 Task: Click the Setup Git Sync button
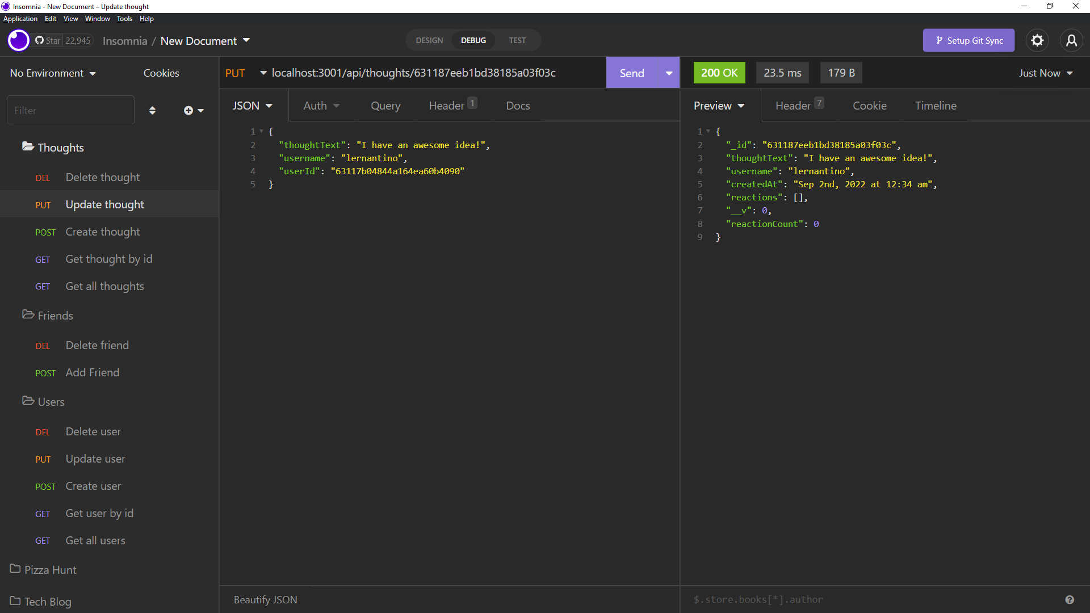[x=969, y=40]
